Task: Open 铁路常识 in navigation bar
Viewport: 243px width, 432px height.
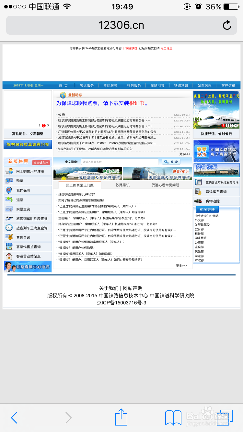Action: coord(181,85)
